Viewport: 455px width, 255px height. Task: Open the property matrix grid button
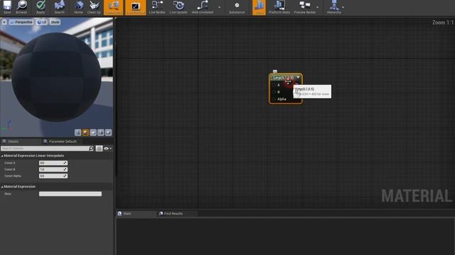pos(99,148)
